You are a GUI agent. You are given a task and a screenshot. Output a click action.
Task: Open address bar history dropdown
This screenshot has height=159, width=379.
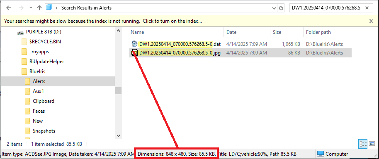pyautogui.click(x=274, y=8)
